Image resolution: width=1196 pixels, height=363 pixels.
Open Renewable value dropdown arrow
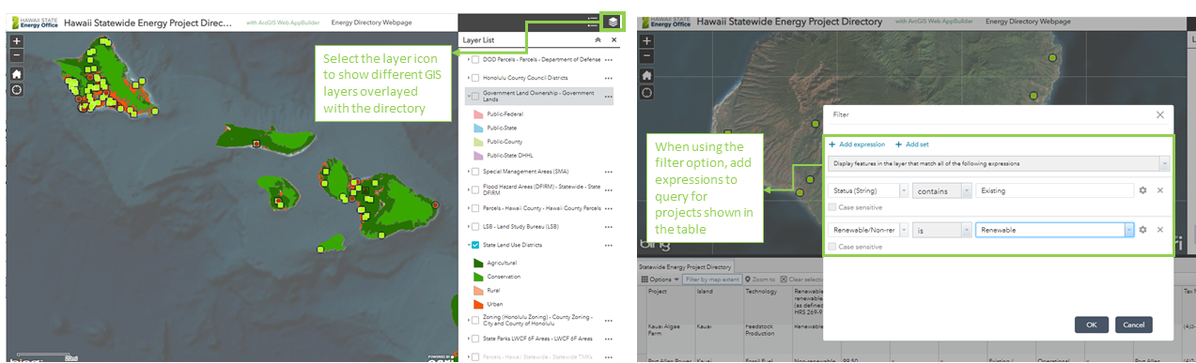tap(1128, 229)
